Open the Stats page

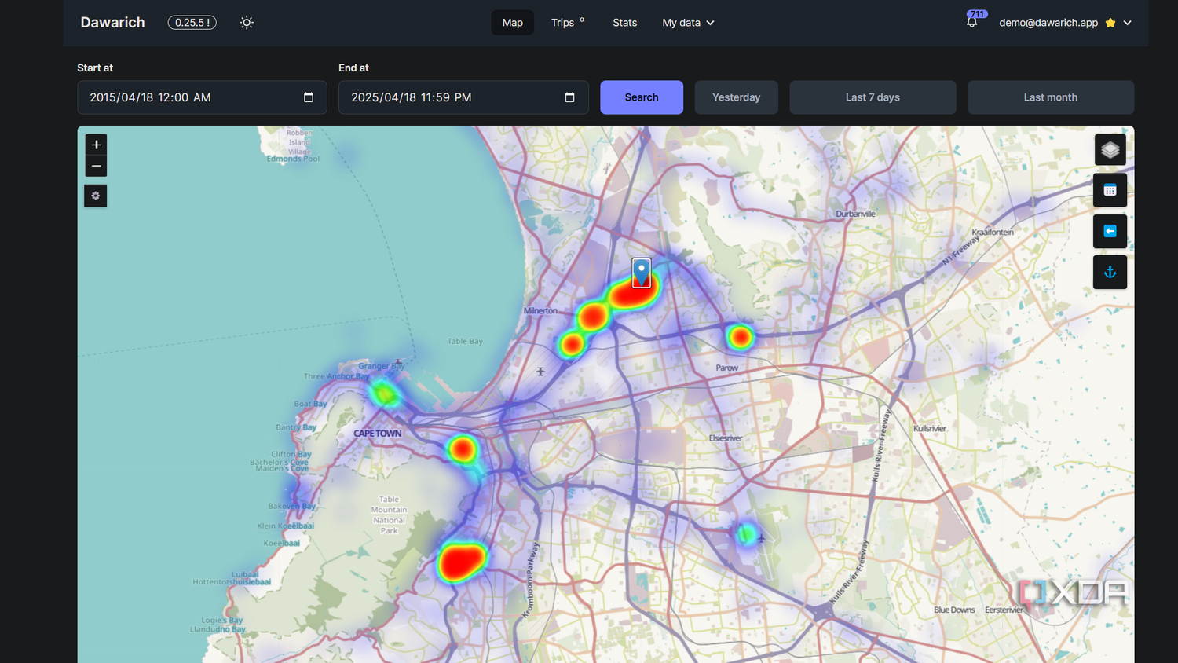click(625, 23)
